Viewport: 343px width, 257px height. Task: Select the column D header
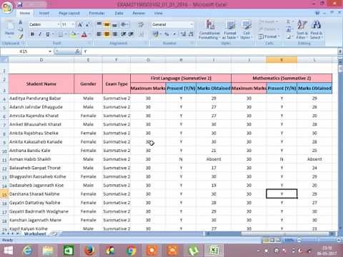coord(41,60)
